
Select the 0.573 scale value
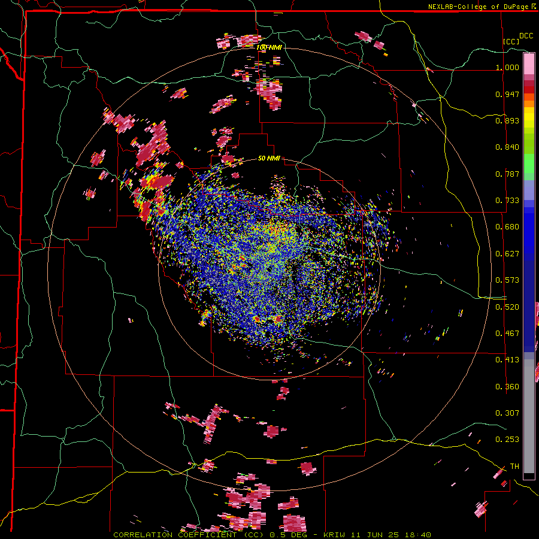(507, 280)
